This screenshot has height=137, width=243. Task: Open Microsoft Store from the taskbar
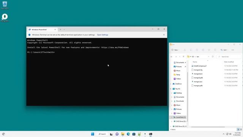coord(134,134)
